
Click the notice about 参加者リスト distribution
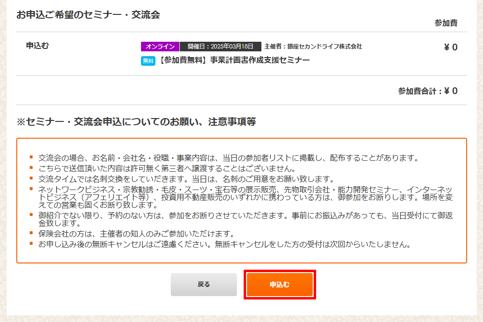(x=229, y=158)
